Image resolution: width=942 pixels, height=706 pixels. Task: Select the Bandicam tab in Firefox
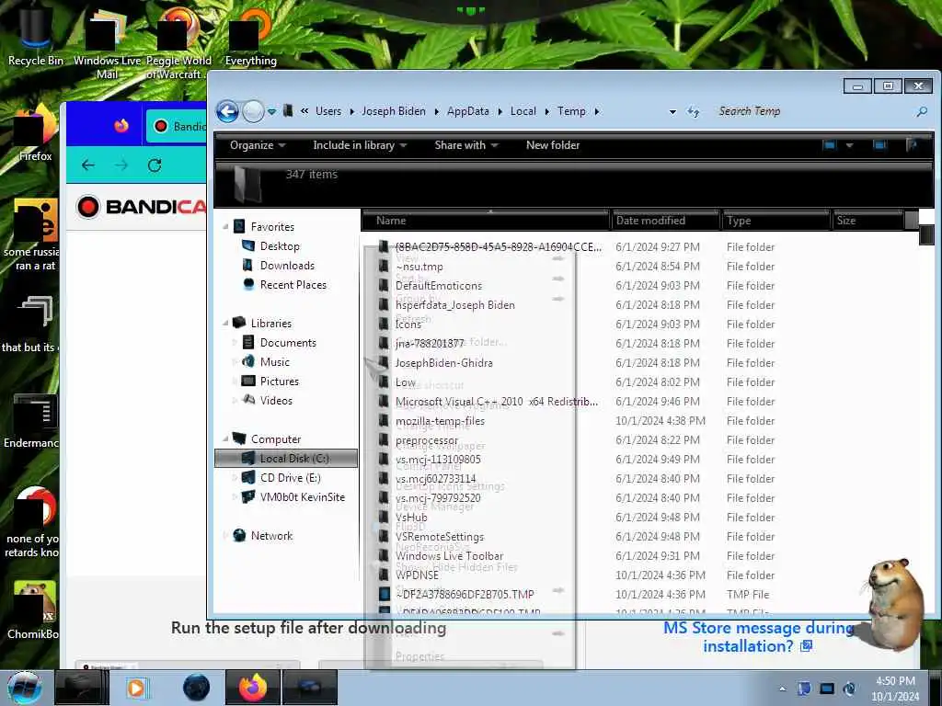tap(177, 126)
